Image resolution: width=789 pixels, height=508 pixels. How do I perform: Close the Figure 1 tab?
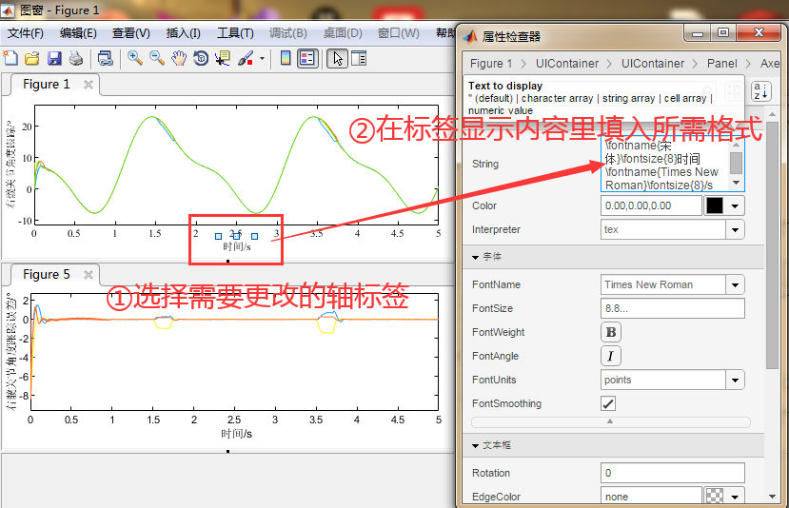tap(89, 85)
